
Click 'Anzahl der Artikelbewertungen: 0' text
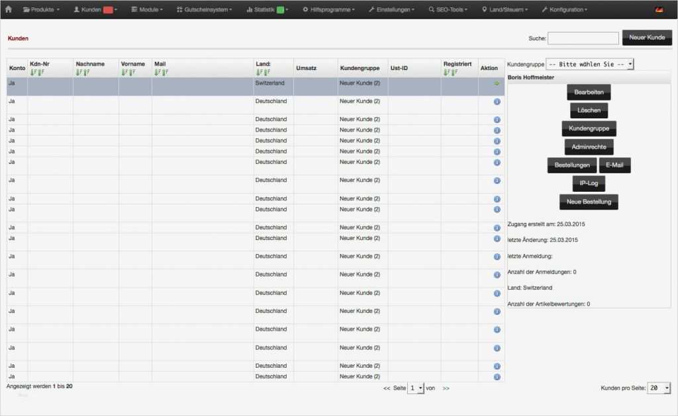pyautogui.click(x=549, y=304)
